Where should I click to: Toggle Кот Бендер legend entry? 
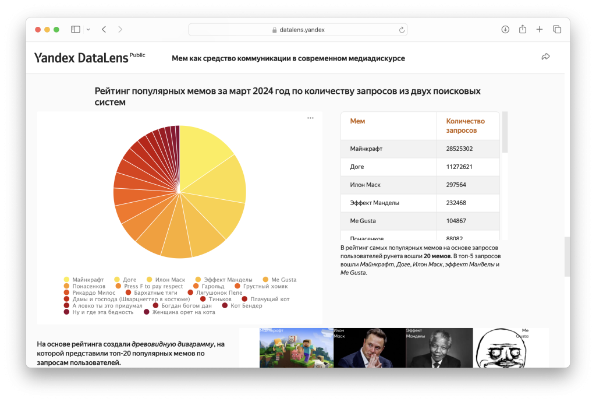[x=242, y=305]
